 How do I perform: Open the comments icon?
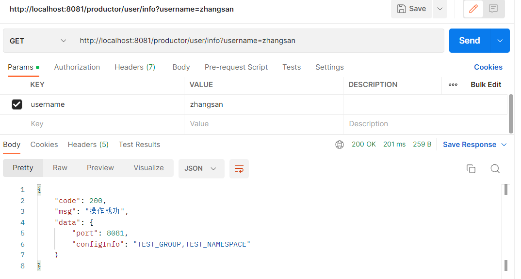tap(493, 9)
